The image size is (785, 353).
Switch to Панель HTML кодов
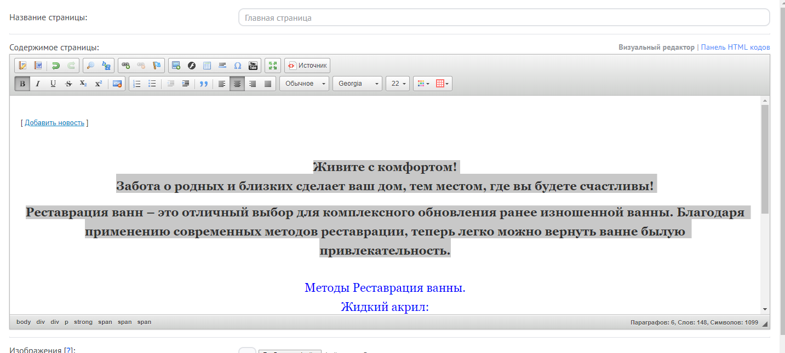[735, 48]
